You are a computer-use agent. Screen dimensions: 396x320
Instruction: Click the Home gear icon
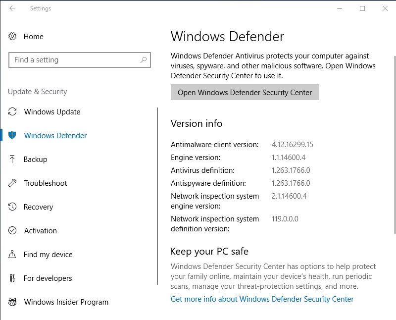pyautogui.click(x=13, y=37)
